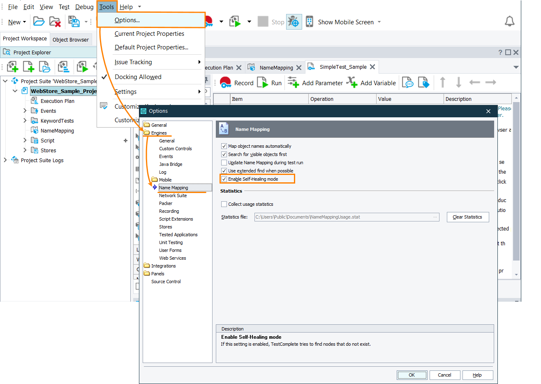Disable the Enable Self-Healing mode checkbox
541x384 pixels.
click(x=224, y=179)
